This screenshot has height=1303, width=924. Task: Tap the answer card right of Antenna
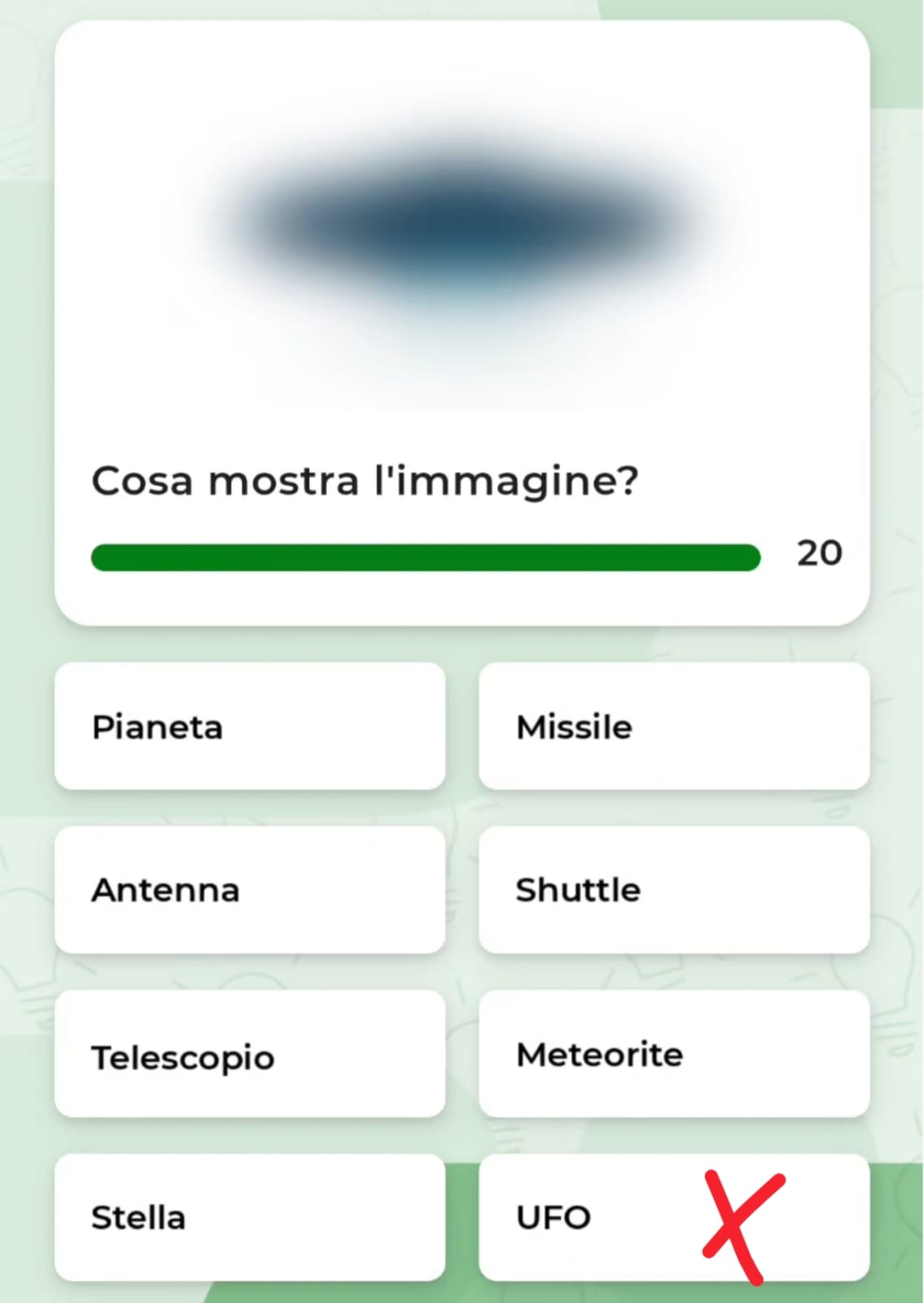673,890
